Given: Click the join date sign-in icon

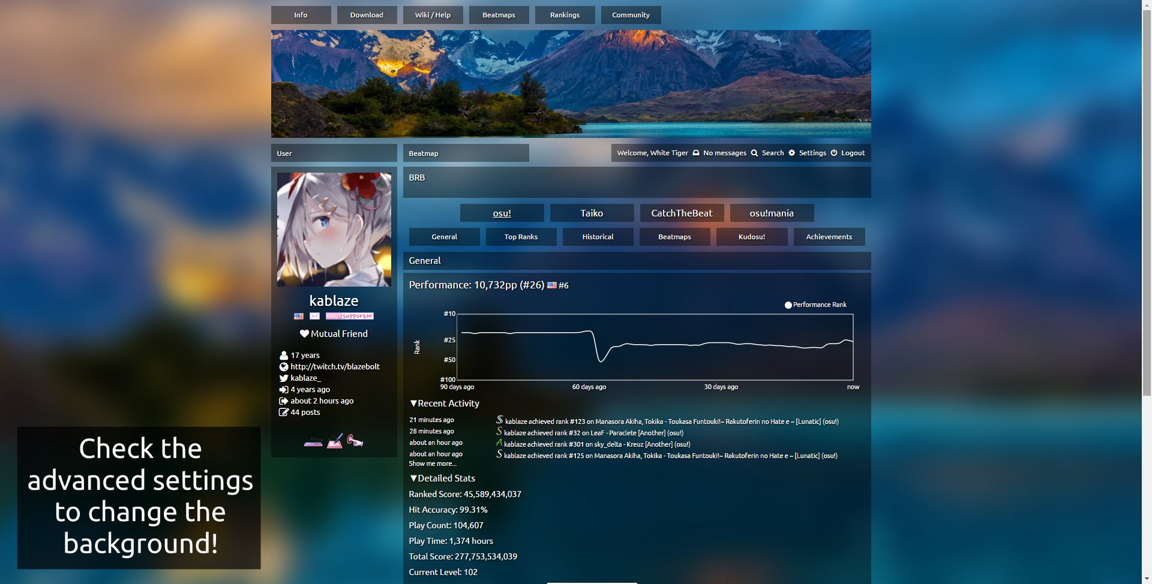Looking at the screenshot, I should pyautogui.click(x=284, y=389).
